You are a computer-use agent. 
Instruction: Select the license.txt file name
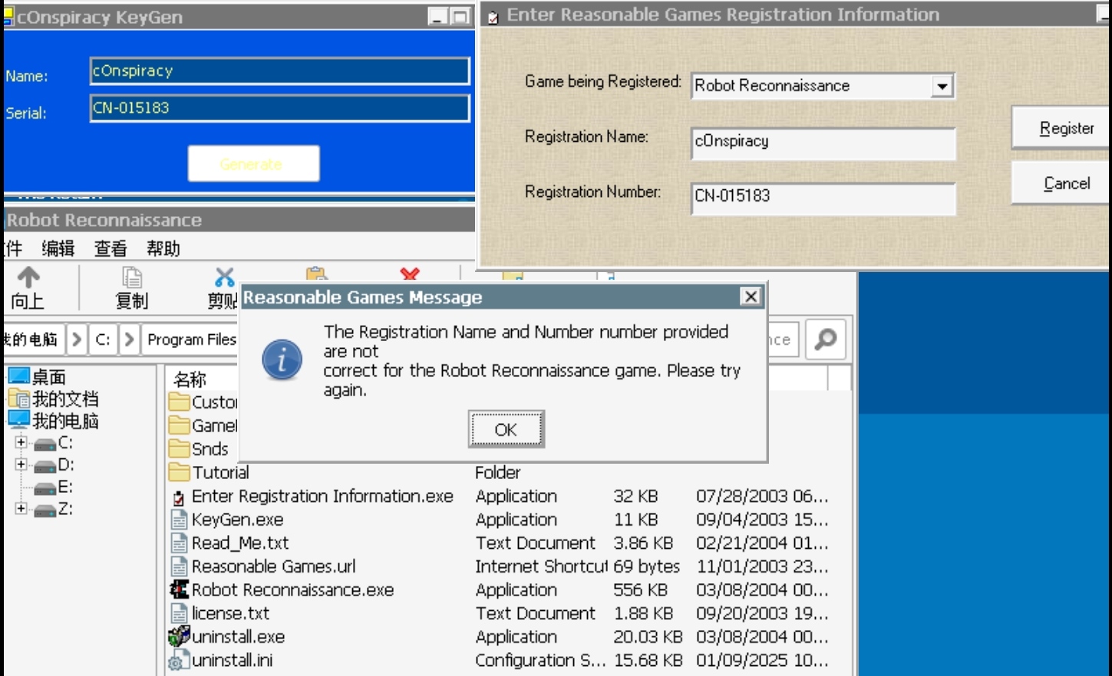(x=230, y=613)
